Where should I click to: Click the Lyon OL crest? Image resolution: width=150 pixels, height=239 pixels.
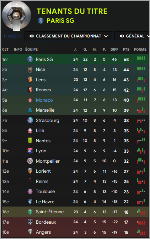click(30, 151)
